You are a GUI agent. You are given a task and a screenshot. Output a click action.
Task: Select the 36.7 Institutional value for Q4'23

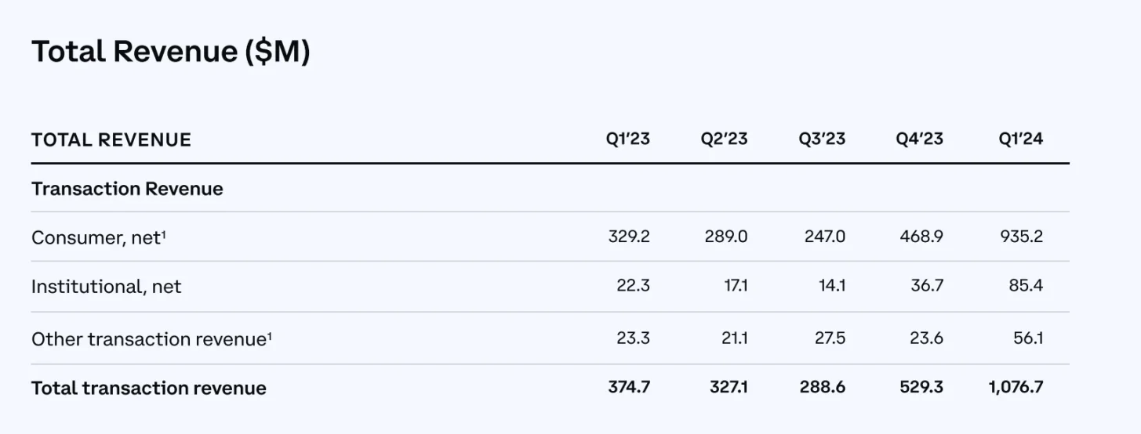click(926, 286)
